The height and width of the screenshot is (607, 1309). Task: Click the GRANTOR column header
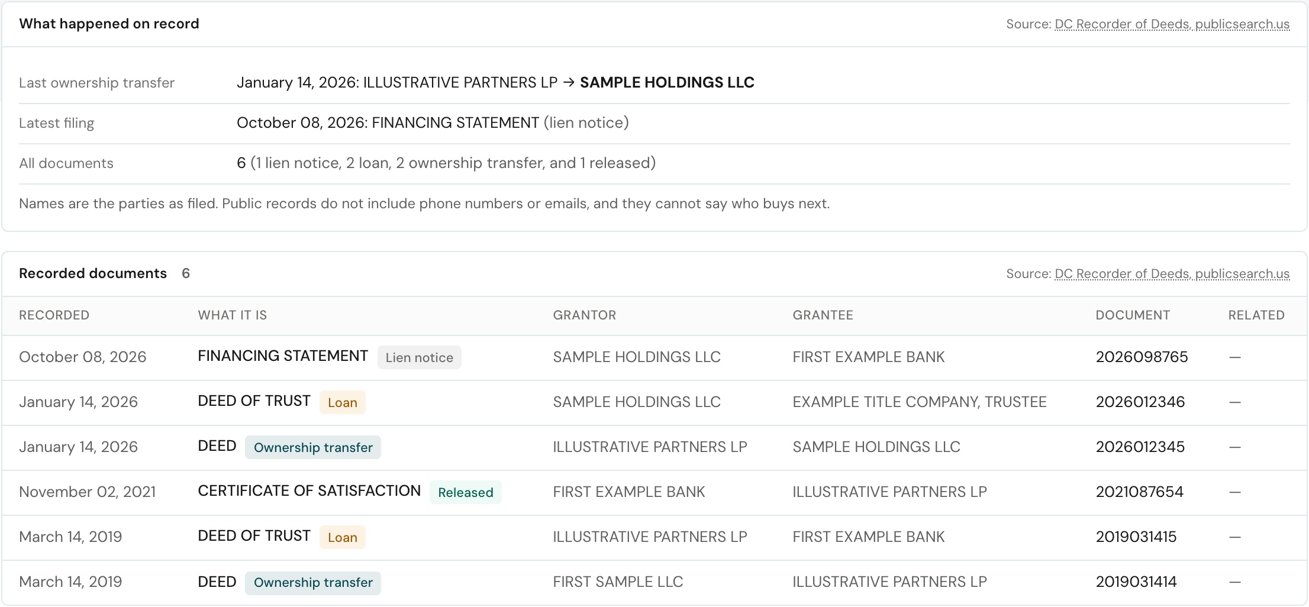[585, 315]
